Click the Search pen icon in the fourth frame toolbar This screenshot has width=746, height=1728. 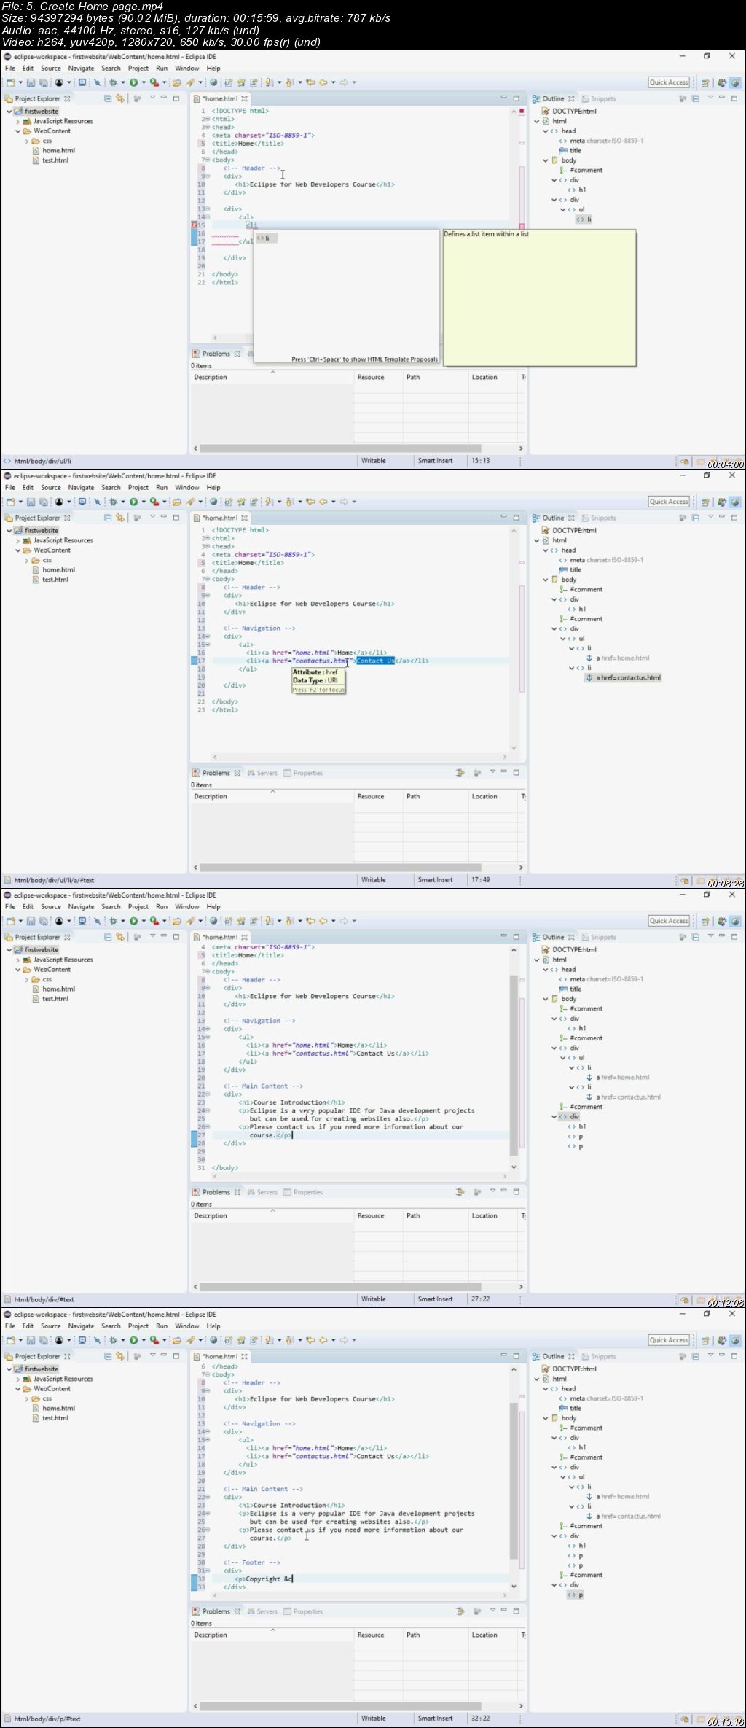pyautogui.click(x=190, y=1340)
